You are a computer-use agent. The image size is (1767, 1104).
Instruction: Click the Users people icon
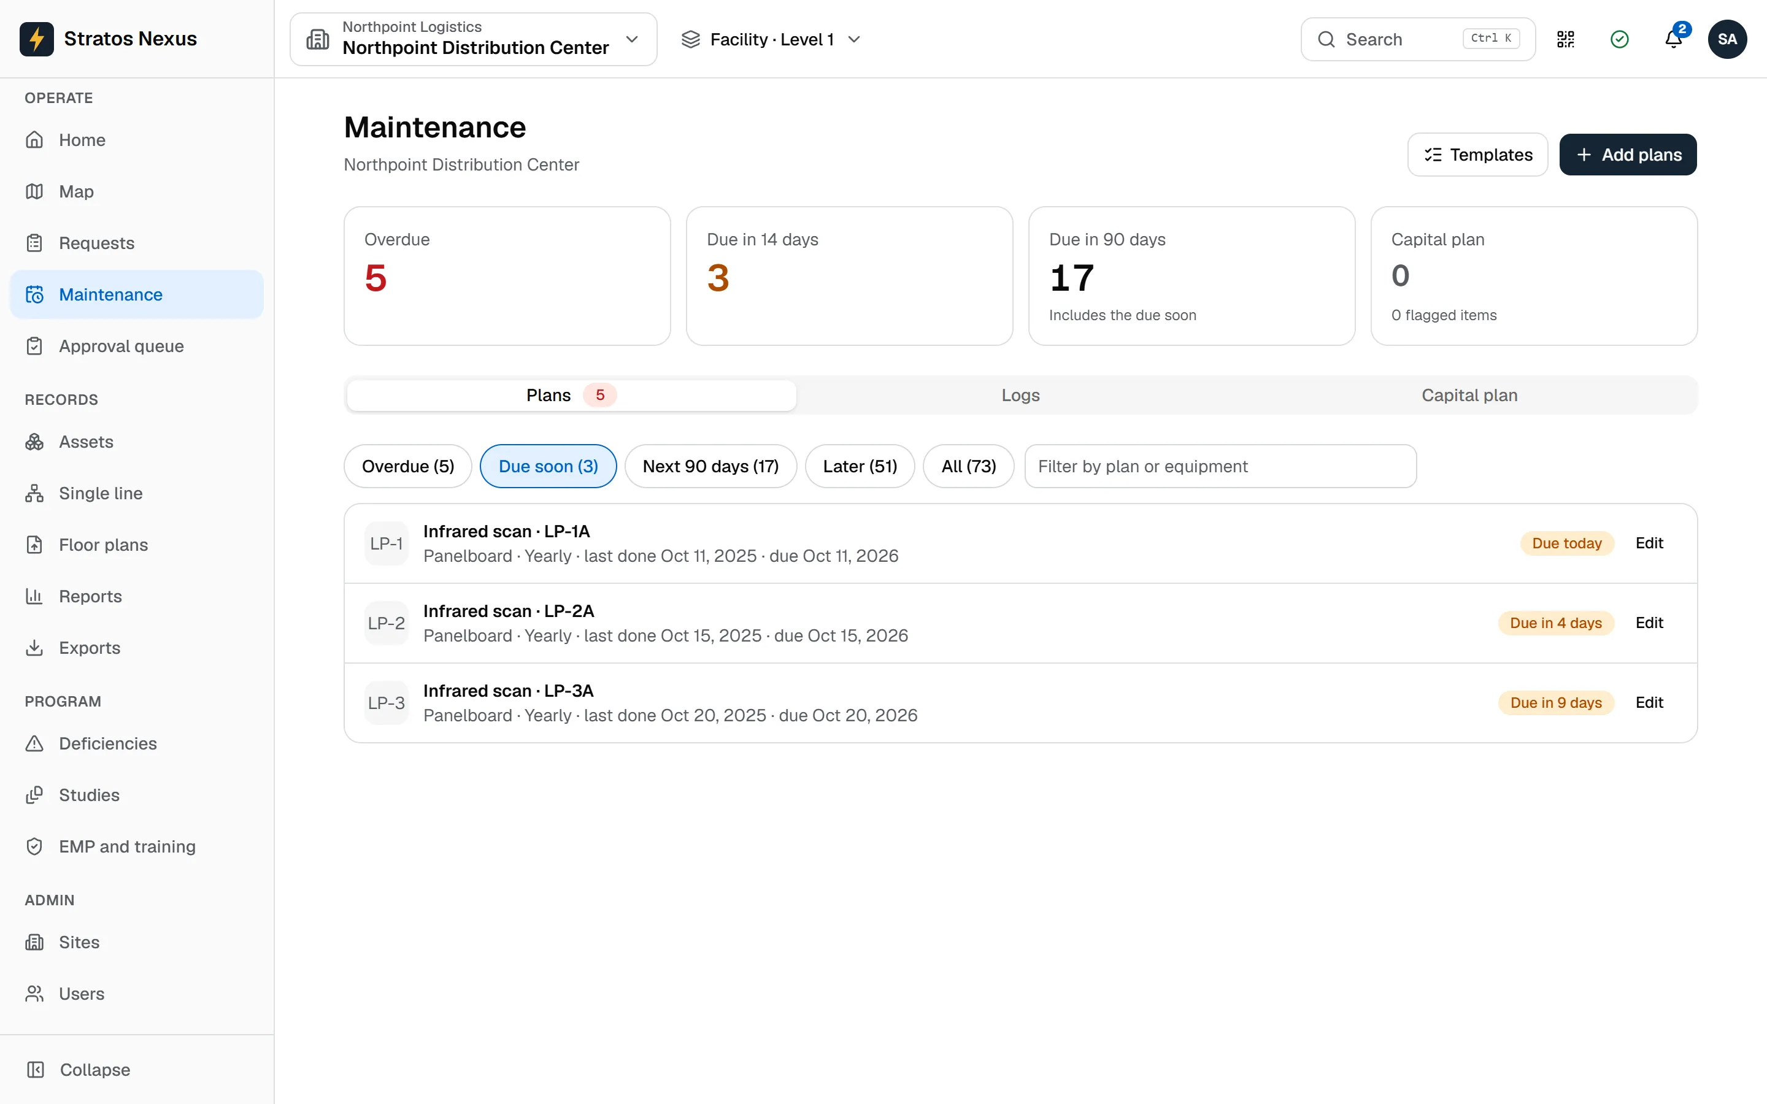34,994
